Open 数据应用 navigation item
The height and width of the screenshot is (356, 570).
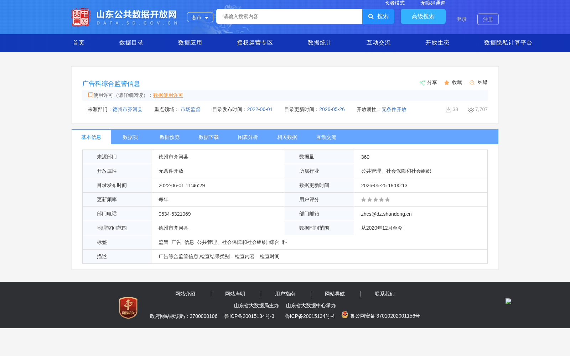[190, 43]
